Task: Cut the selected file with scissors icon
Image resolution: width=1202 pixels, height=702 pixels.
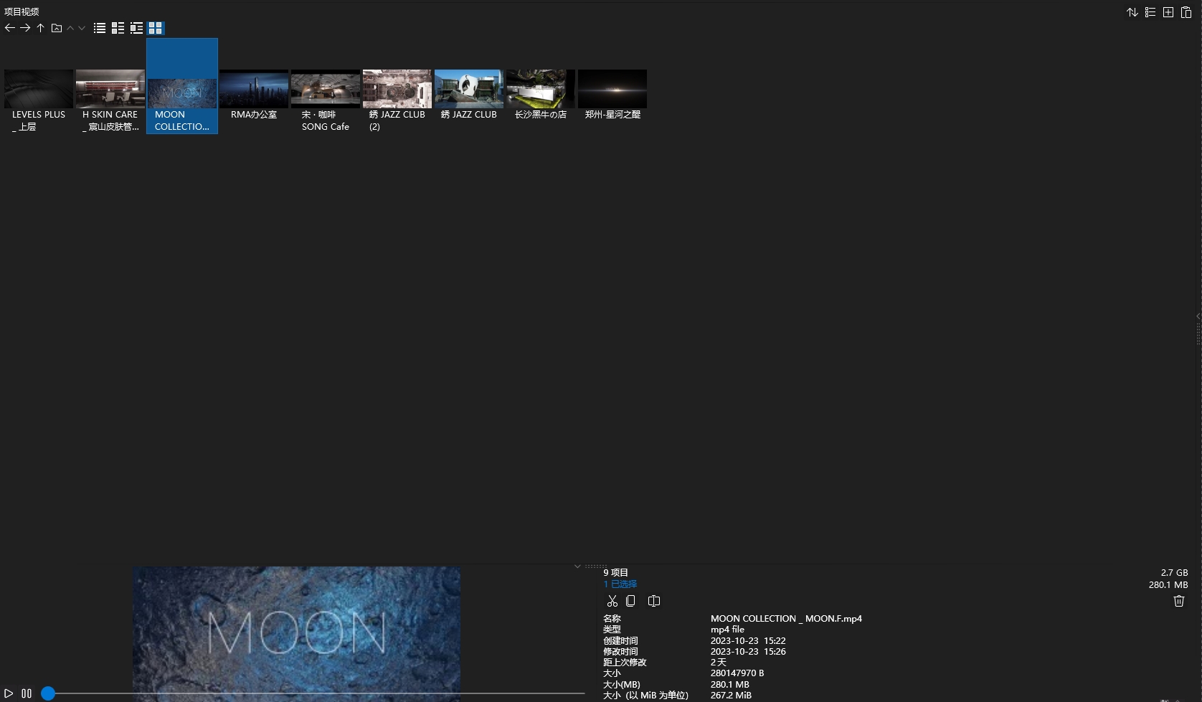Action: pyautogui.click(x=612, y=601)
